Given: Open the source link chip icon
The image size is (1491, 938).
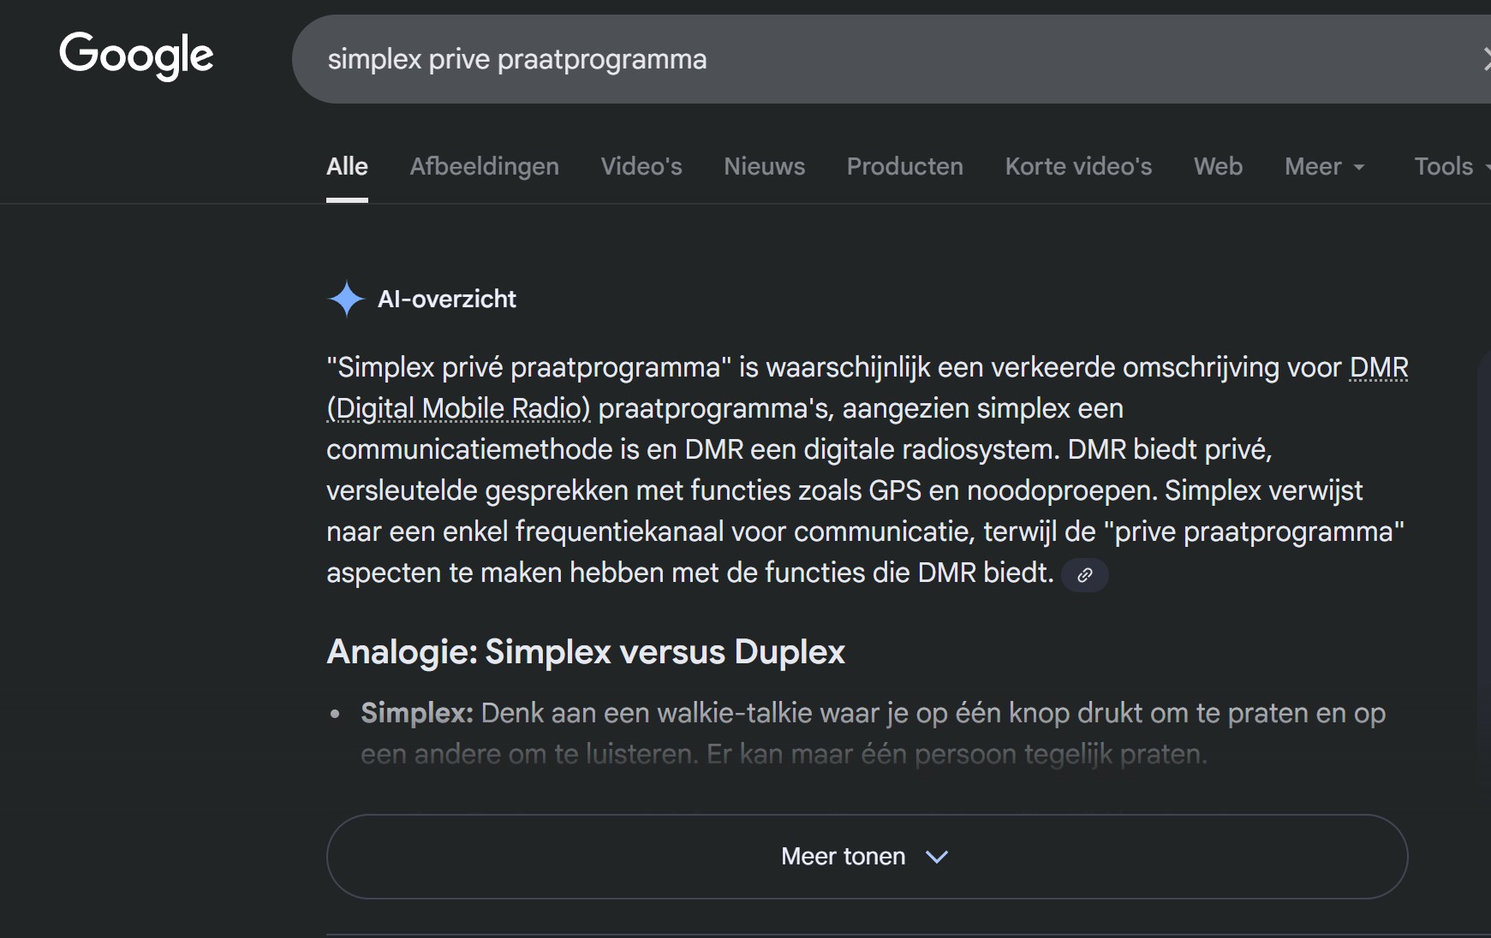Looking at the screenshot, I should click(x=1084, y=575).
